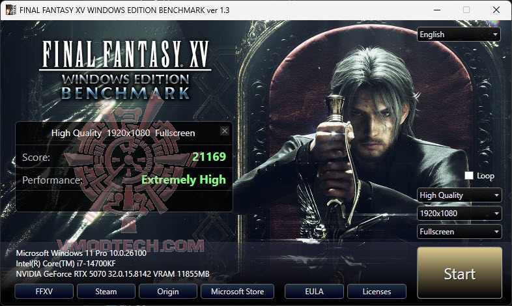Image resolution: width=512 pixels, height=306 pixels.
Task: Click the app icon in title bar
Action: [x=11, y=10]
